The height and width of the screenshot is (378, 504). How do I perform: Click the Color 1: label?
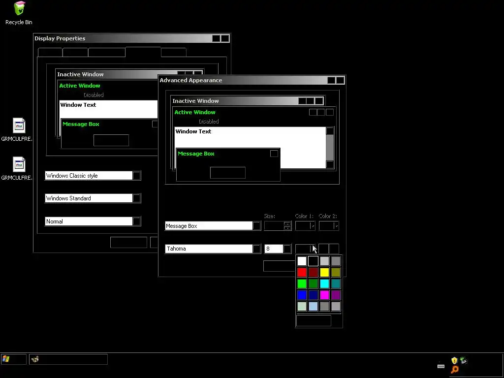pyautogui.click(x=304, y=216)
